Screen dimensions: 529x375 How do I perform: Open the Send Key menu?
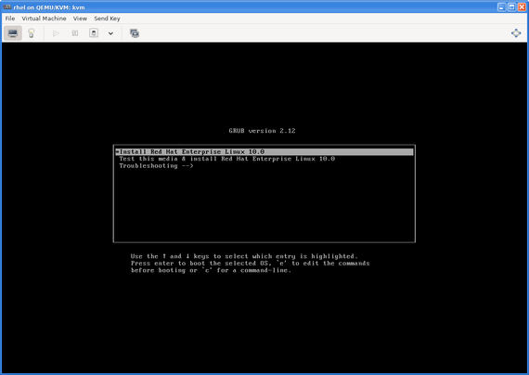point(107,19)
